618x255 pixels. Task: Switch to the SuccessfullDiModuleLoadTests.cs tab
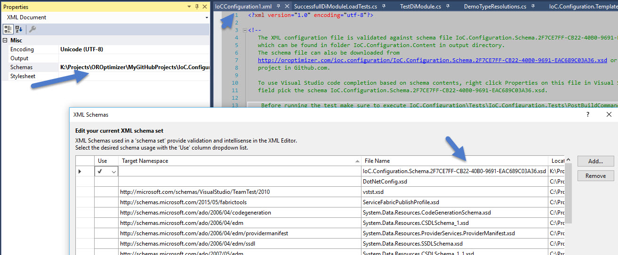pyautogui.click(x=336, y=7)
